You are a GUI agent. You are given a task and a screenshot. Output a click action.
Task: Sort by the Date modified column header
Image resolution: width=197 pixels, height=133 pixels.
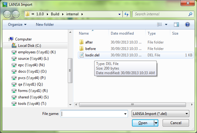pyautogui.click(x=122, y=33)
